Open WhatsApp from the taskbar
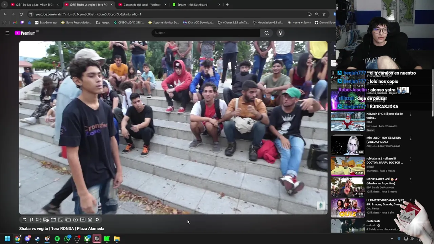This screenshot has height=244, width=434. coord(67,239)
